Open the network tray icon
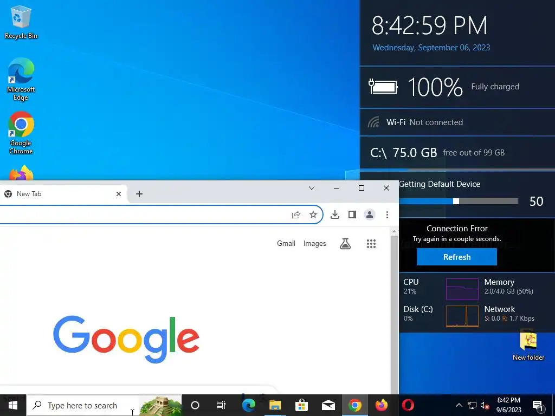 [472, 405]
